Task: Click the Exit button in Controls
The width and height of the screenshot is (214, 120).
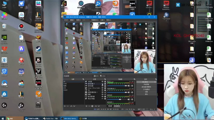Action: click(146, 94)
